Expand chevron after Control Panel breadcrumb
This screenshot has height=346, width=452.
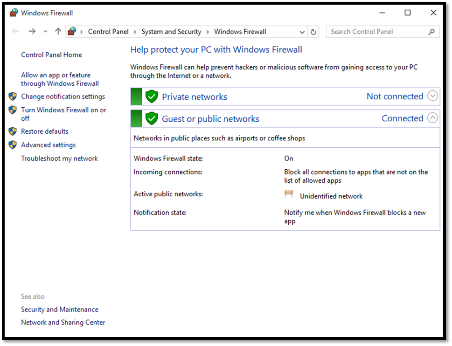(135, 32)
